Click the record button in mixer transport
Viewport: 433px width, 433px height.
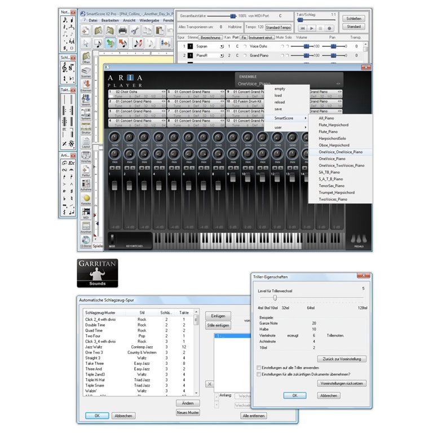[x=329, y=28]
